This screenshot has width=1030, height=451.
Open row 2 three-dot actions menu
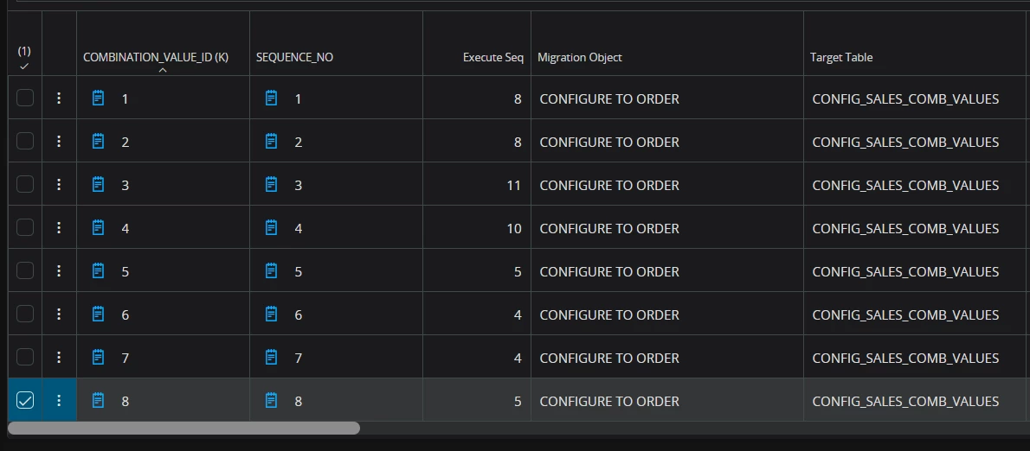[59, 142]
